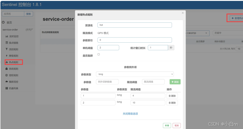This screenshot has height=129, width=243.
Task: Click 关闭高级选项 link
Action: [130, 114]
